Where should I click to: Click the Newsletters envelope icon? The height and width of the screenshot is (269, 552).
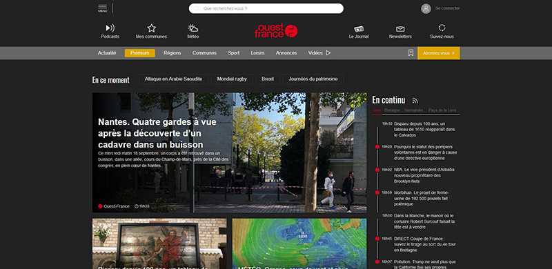[400, 29]
